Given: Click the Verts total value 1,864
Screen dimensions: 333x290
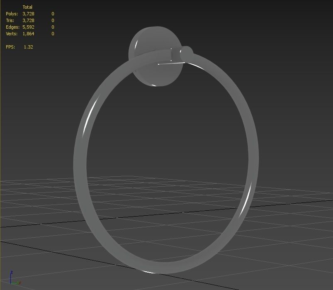Looking at the screenshot, I should click(x=29, y=34).
